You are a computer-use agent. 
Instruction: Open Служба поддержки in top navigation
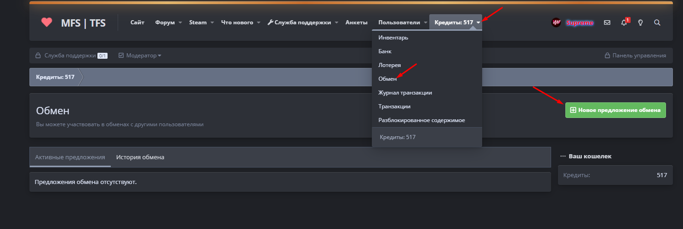click(302, 22)
